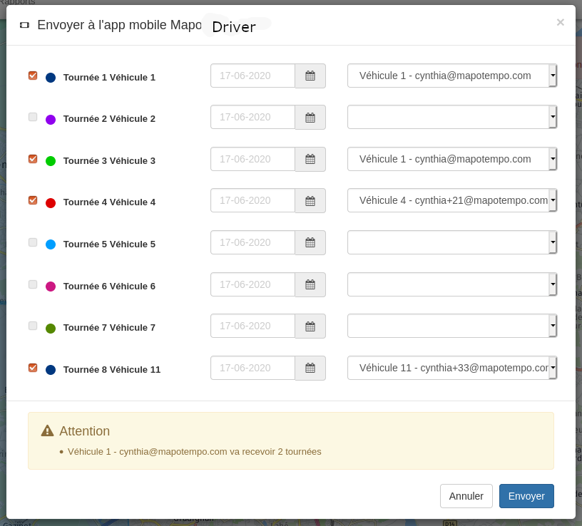Open calendar picker for Tournée 3 Véhicule 3
This screenshot has width=582, height=526.
pos(310,159)
